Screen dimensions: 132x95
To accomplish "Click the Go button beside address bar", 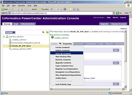I will (x=119, y=13).
